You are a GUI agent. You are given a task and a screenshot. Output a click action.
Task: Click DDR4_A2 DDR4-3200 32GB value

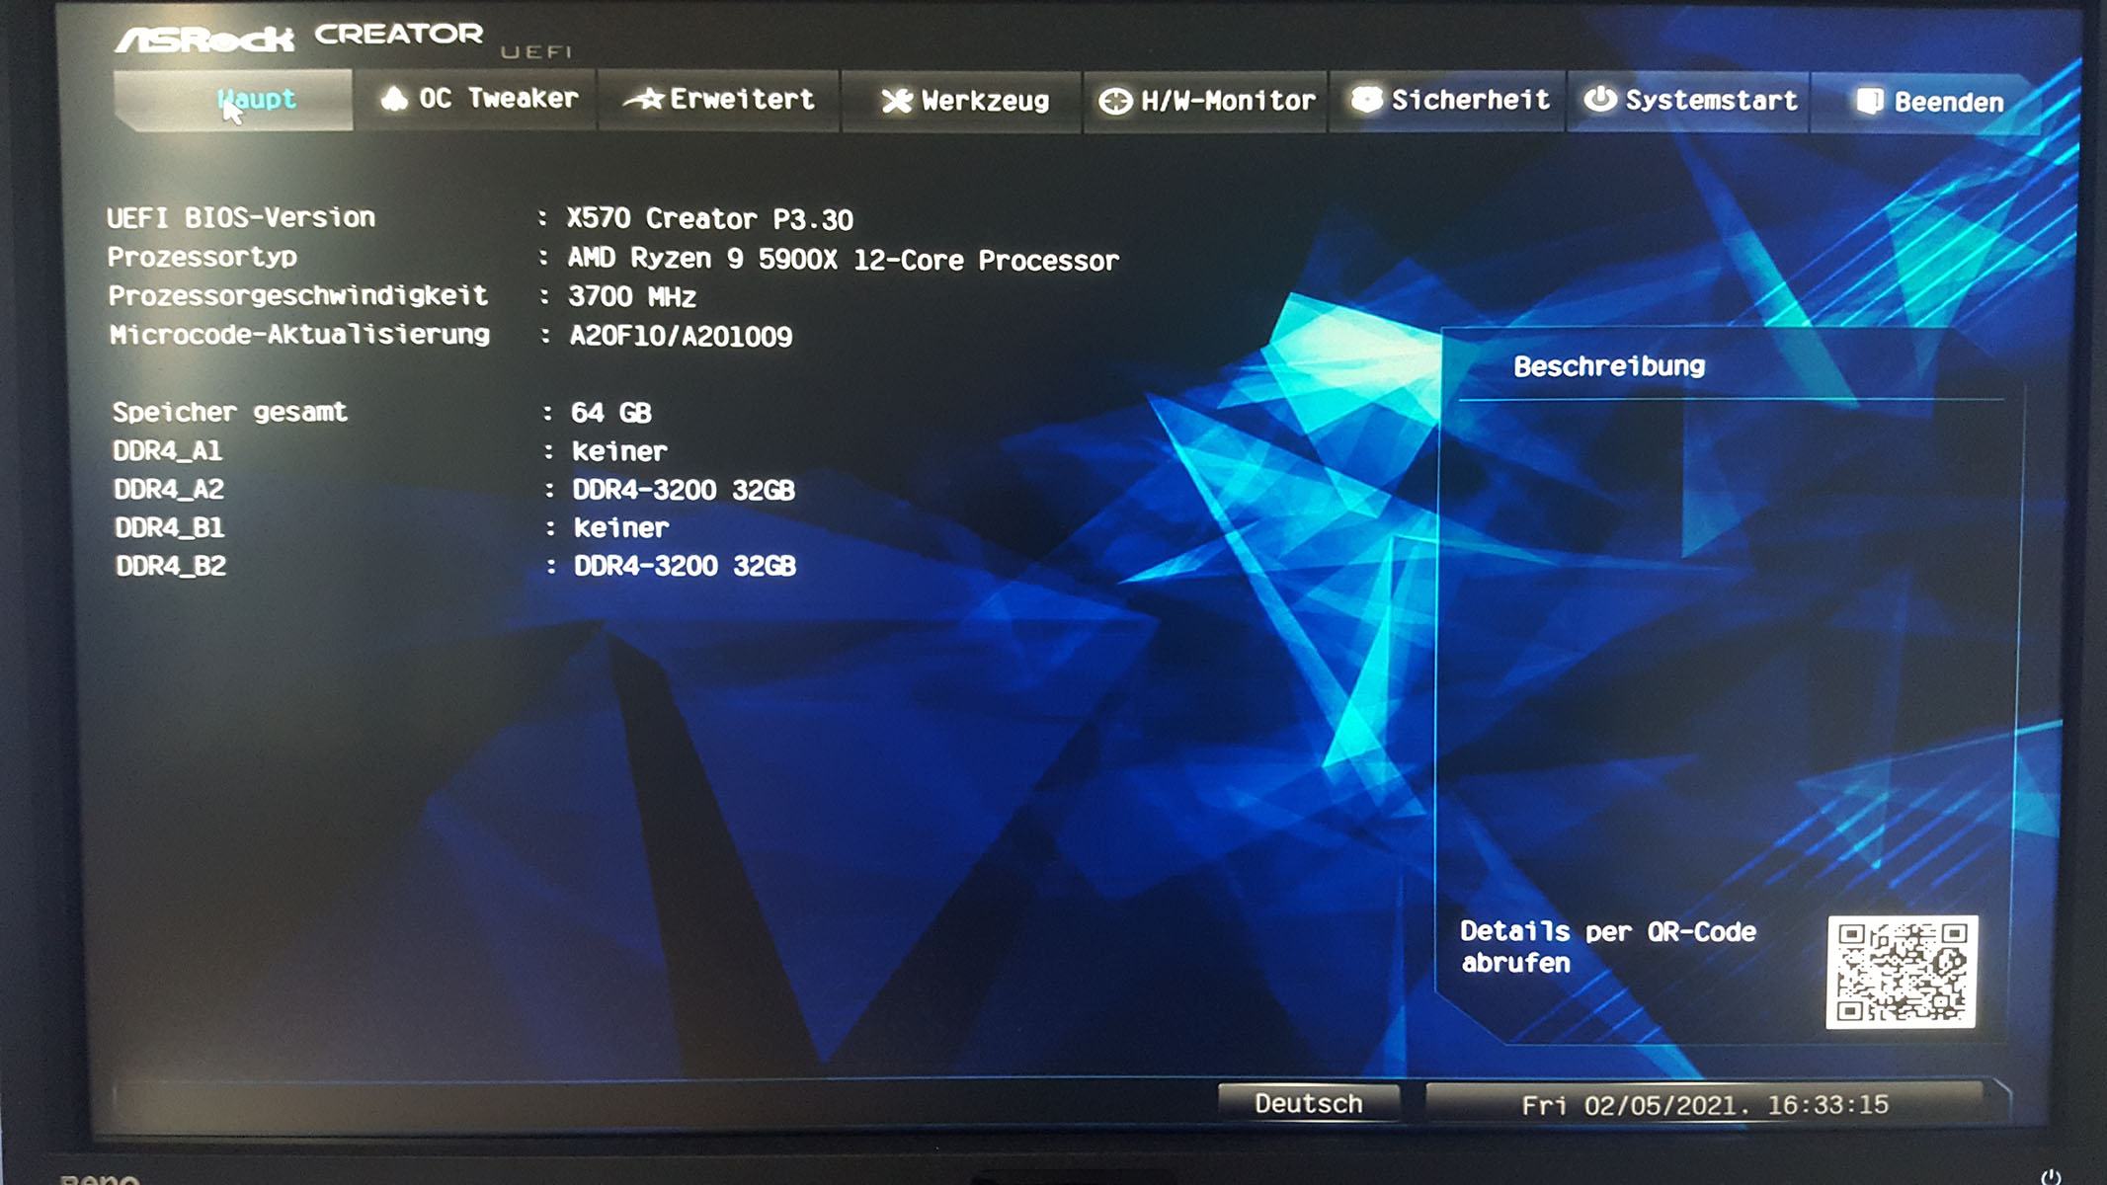(x=684, y=490)
